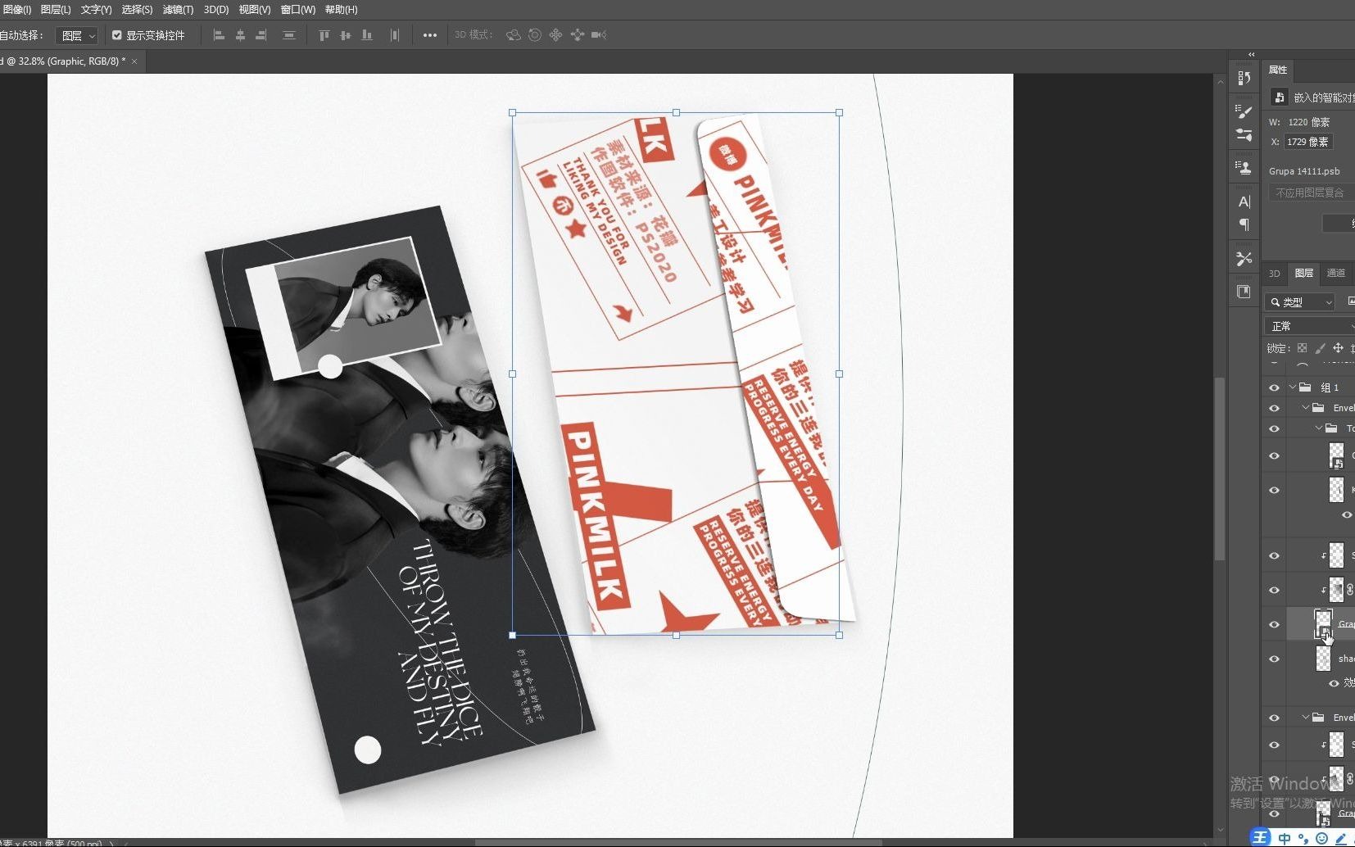Open the auto-select 图层 dropdown
1355x847 pixels.
tap(77, 35)
